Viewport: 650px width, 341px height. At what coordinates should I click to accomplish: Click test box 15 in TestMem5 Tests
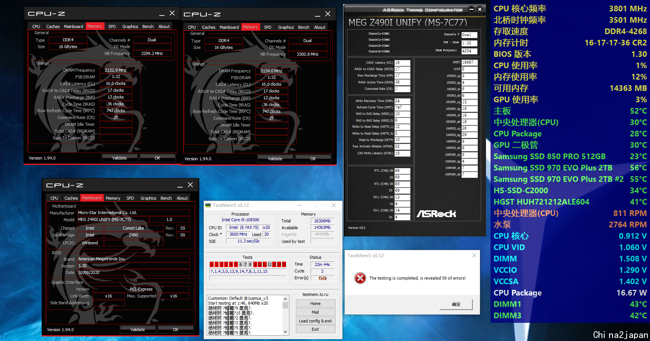284,264
